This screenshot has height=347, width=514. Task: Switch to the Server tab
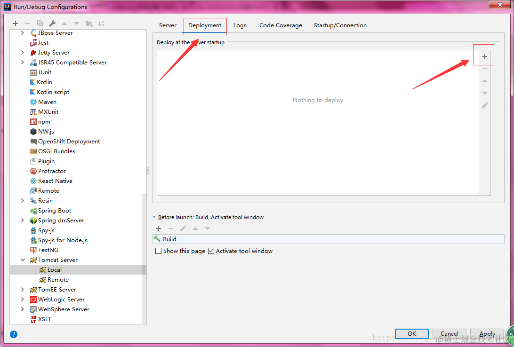coord(168,25)
